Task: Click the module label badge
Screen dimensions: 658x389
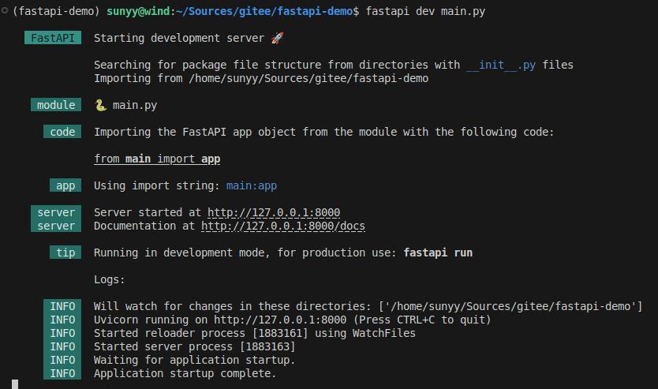Action: (x=56, y=105)
